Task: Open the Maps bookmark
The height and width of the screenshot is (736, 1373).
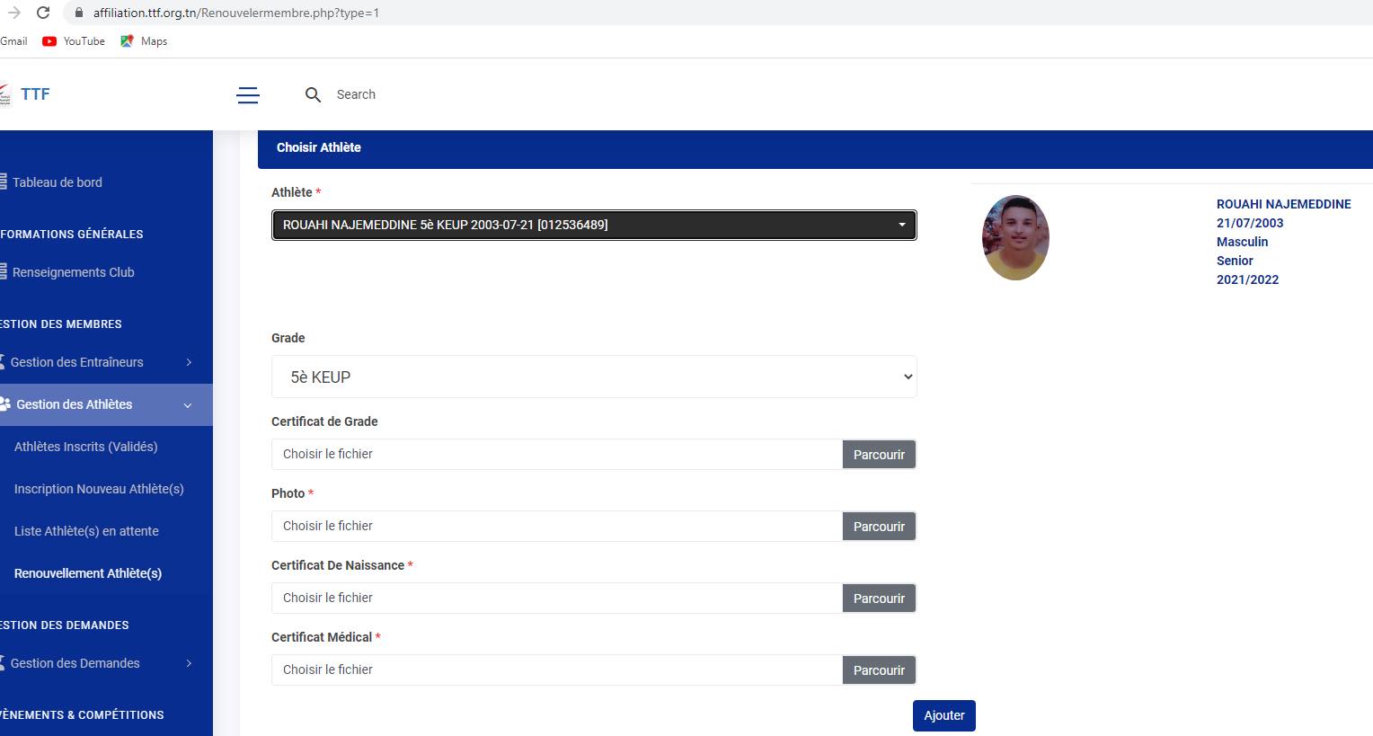Action: pyautogui.click(x=144, y=41)
